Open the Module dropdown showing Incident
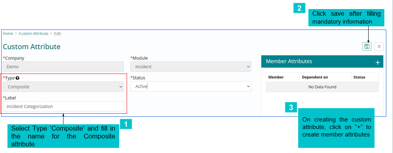The width and height of the screenshot is (393, 153). (x=191, y=66)
